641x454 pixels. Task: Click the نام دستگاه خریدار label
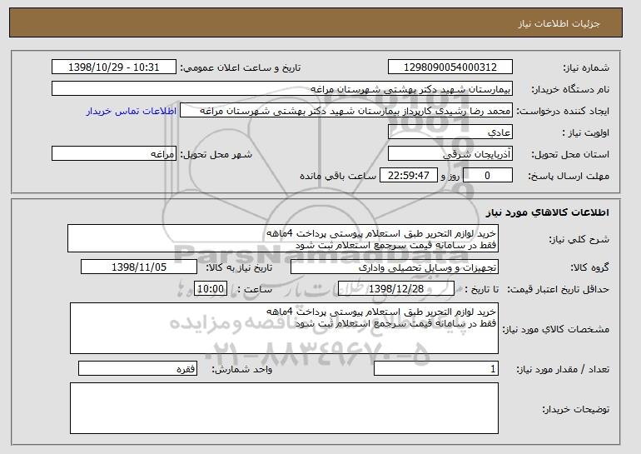[570, 89]
